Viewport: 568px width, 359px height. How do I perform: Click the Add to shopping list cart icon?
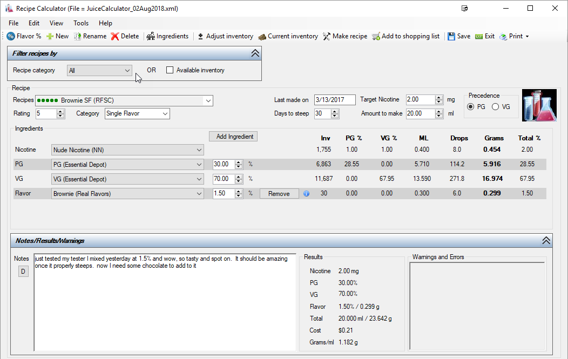tap(376, 36)
